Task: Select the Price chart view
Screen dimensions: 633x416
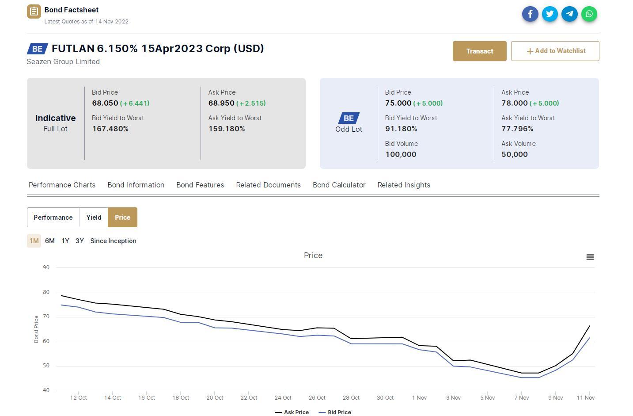Action: tap(122, 218)
